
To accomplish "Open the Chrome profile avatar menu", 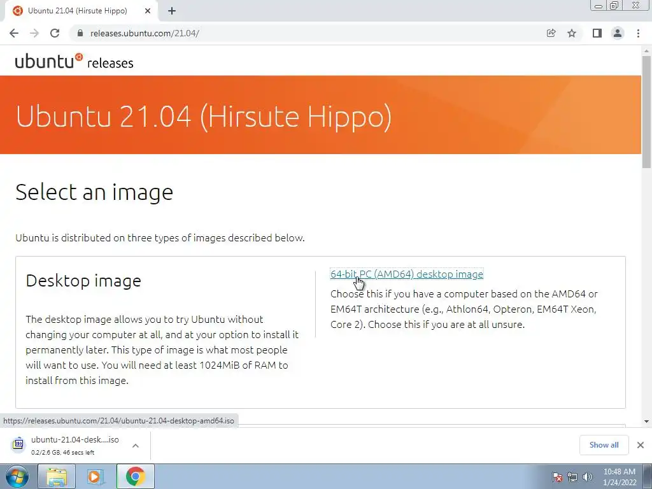I will click(x=618, y=33).
